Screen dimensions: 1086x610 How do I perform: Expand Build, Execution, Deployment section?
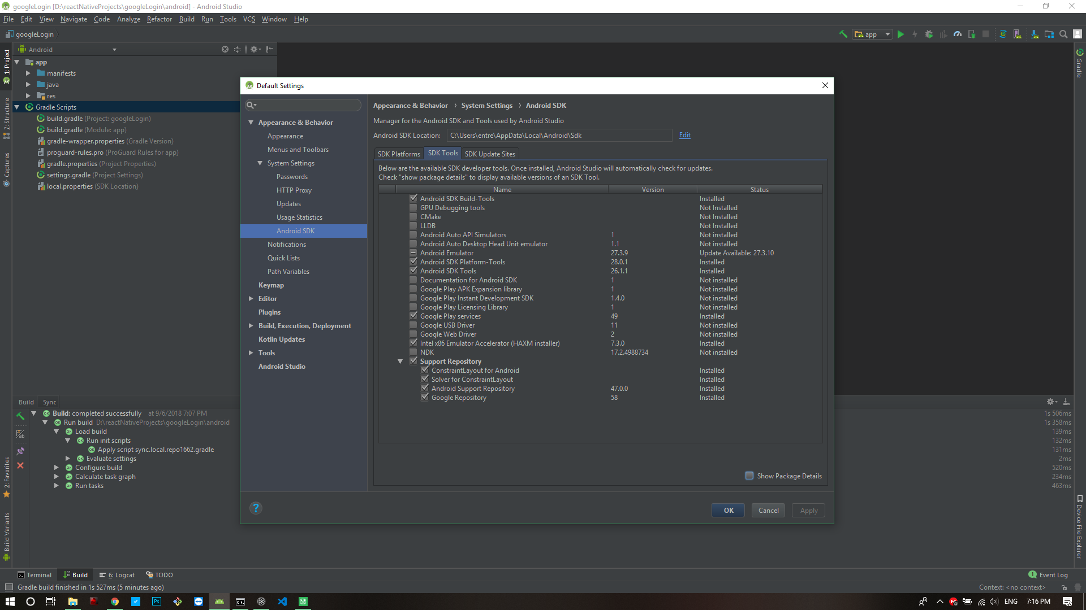[251, 325]
